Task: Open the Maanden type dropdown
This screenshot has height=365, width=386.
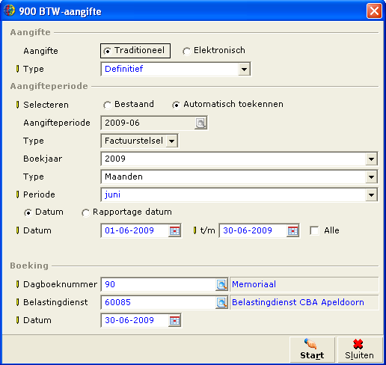Action: 371,177
